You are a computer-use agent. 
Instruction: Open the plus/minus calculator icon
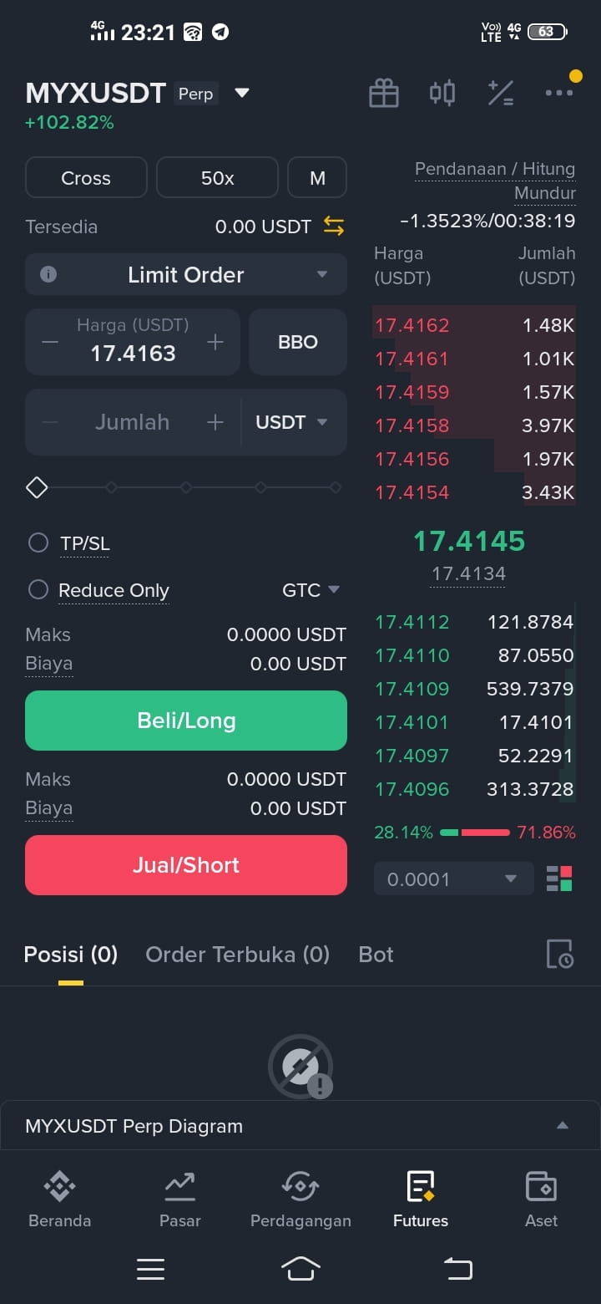501,93
